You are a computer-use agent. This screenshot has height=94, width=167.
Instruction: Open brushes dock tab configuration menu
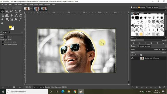[166, 7]
